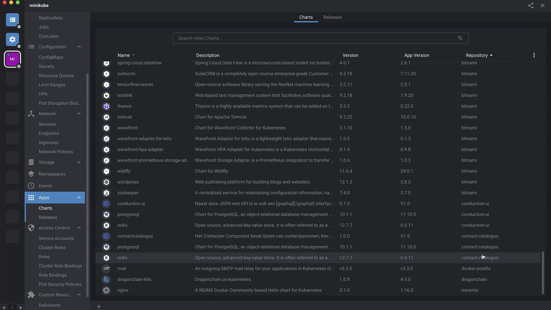Switch to the Releases tab
The height and width of the screenshot is (310, 551).
click(332, 17)
